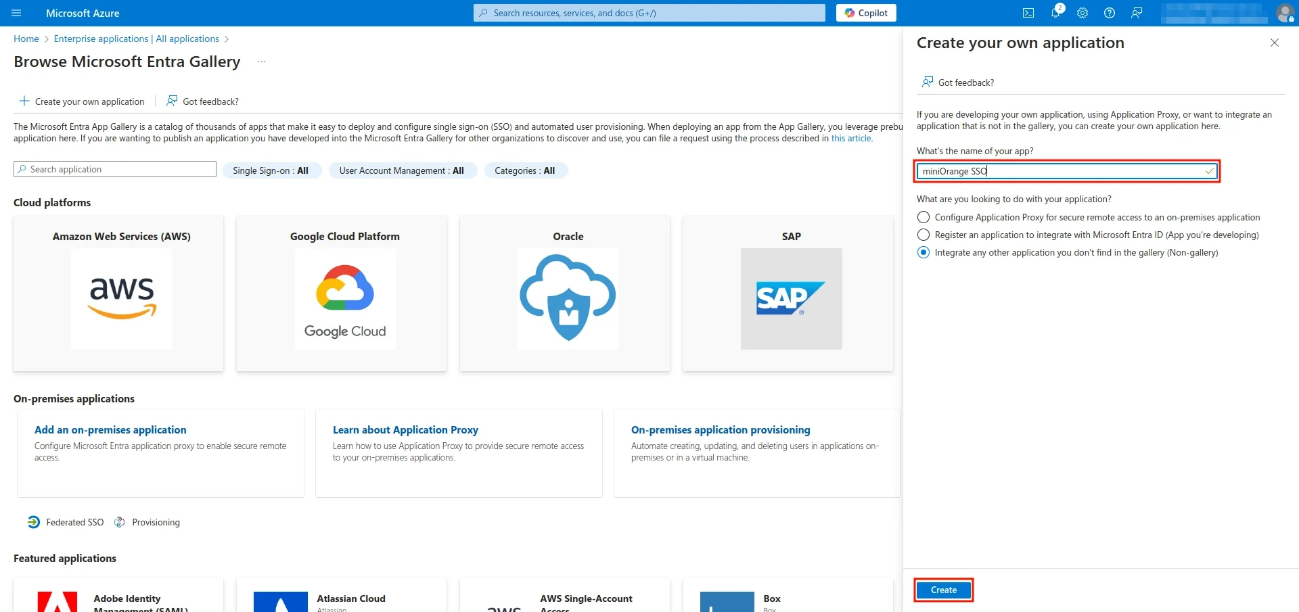Open the Categories filter

pos(526,170)
